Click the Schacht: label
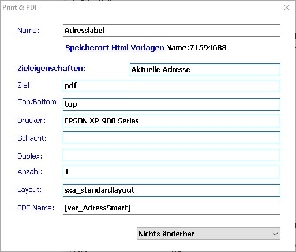 32,138
